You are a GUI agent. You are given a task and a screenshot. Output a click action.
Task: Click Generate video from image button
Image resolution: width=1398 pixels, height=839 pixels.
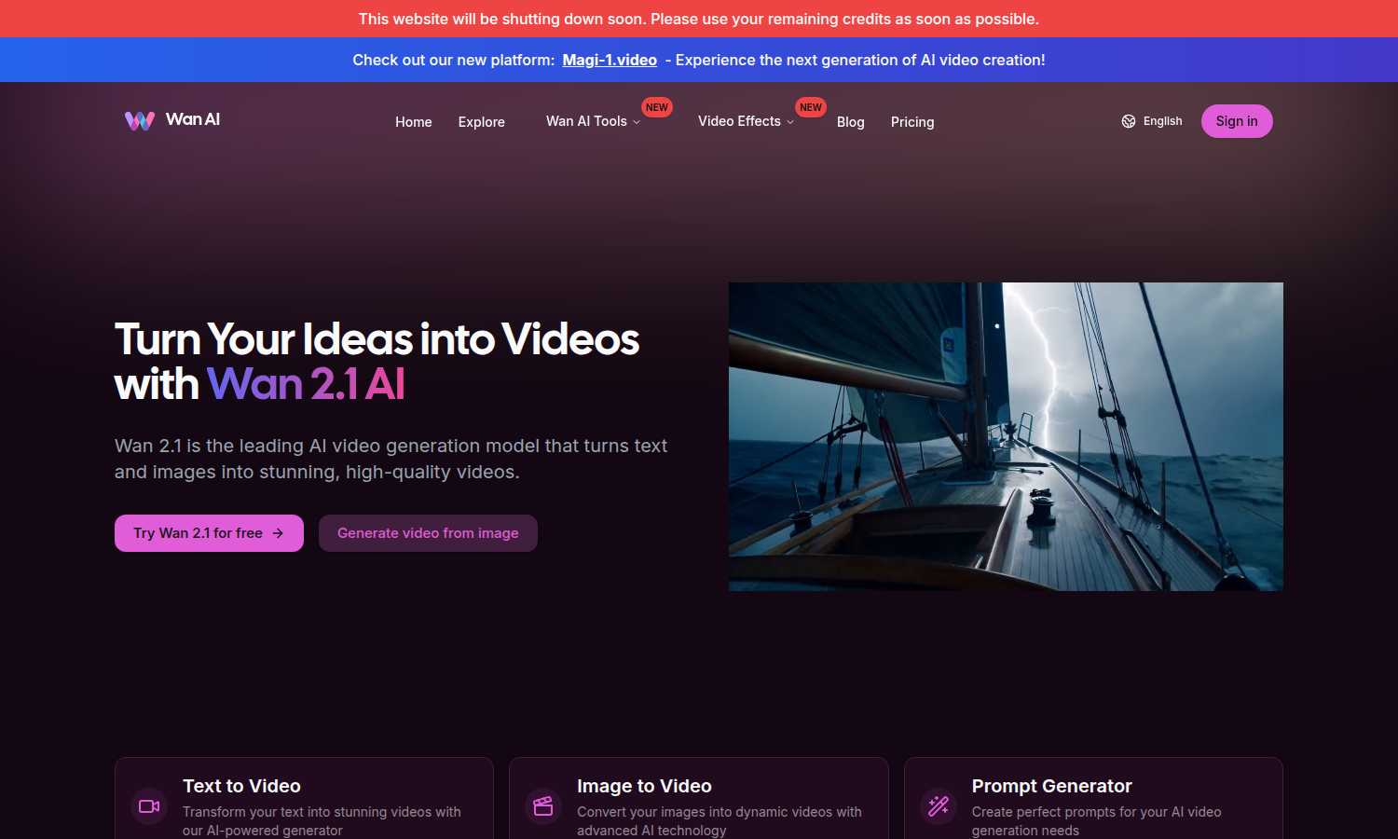[x=428, y=533]
